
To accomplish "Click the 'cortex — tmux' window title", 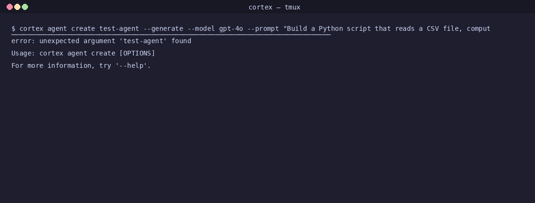I will click(274, 7).
